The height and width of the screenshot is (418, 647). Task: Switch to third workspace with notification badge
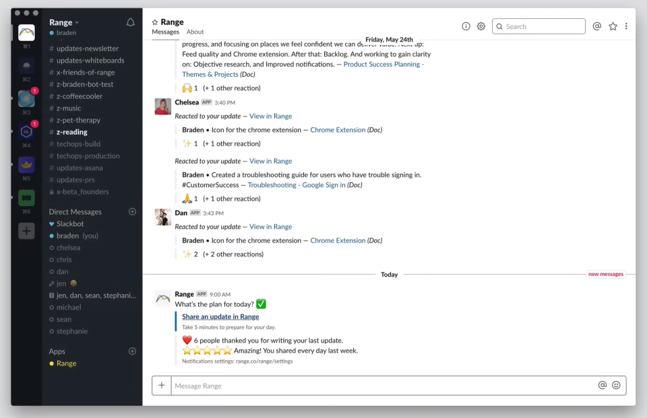click(x=26, y=98)
